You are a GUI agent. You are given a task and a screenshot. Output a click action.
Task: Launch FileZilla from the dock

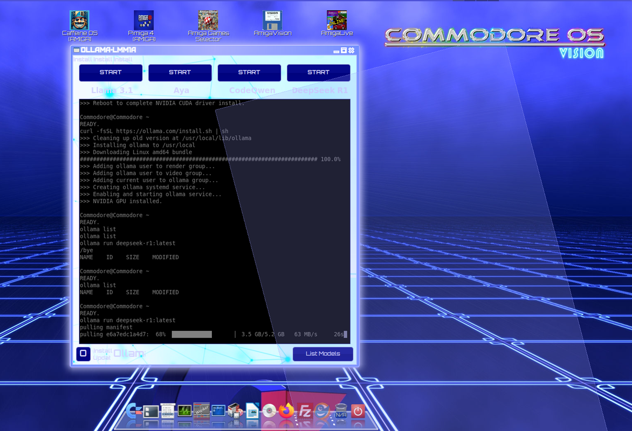point(305,411)
